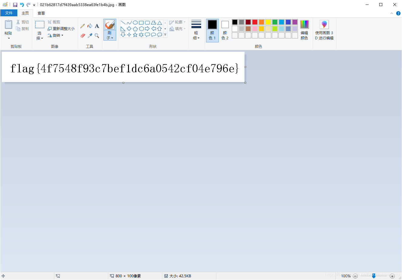Pick the red color swatch

point(255,22)
